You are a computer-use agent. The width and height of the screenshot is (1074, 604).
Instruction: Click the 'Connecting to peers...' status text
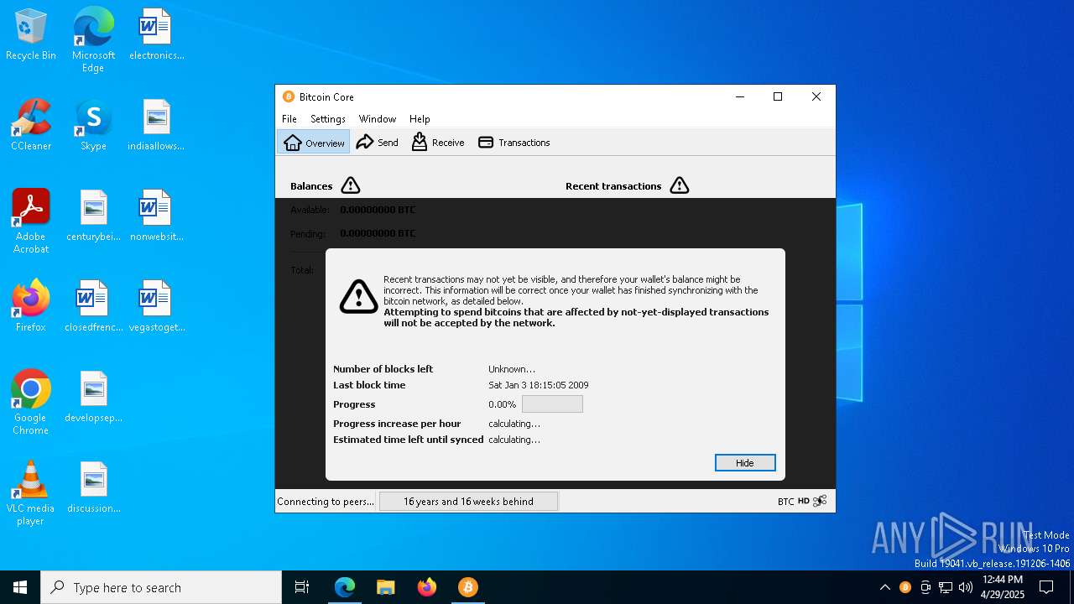326,502
